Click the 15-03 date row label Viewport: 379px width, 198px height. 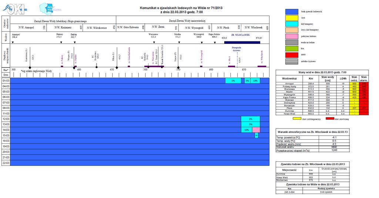(6, 136)
